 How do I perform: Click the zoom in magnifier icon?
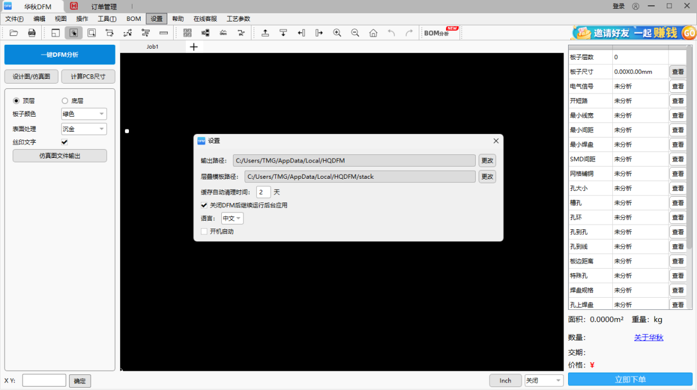(x=337, y=33)
